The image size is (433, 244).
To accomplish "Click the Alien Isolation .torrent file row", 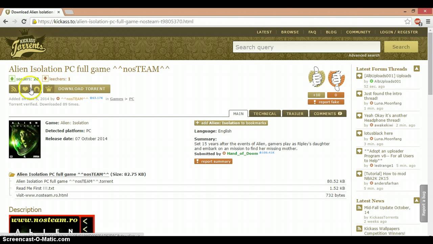I will pos(181,181).
